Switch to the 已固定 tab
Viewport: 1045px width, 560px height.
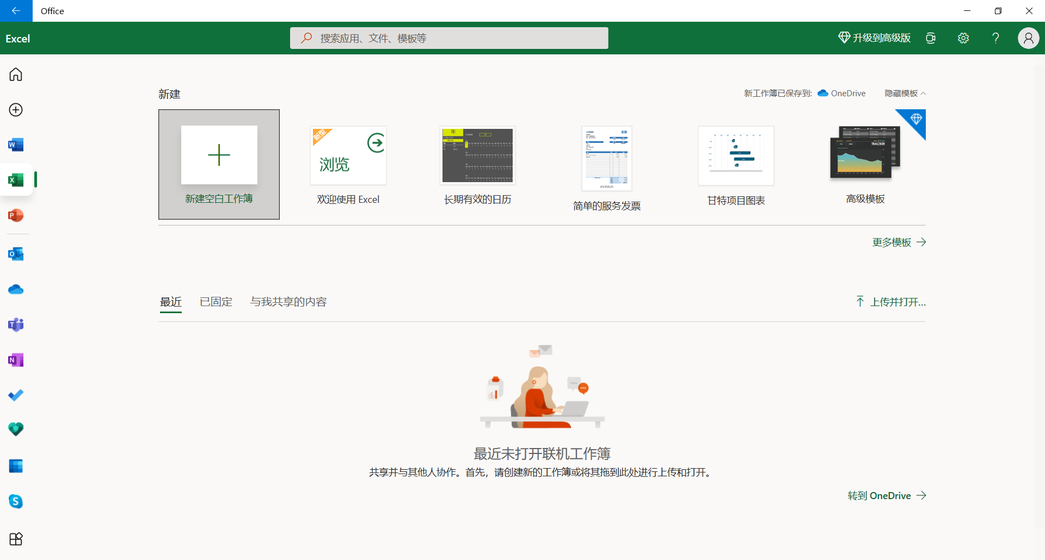click(x=216, y=302)
